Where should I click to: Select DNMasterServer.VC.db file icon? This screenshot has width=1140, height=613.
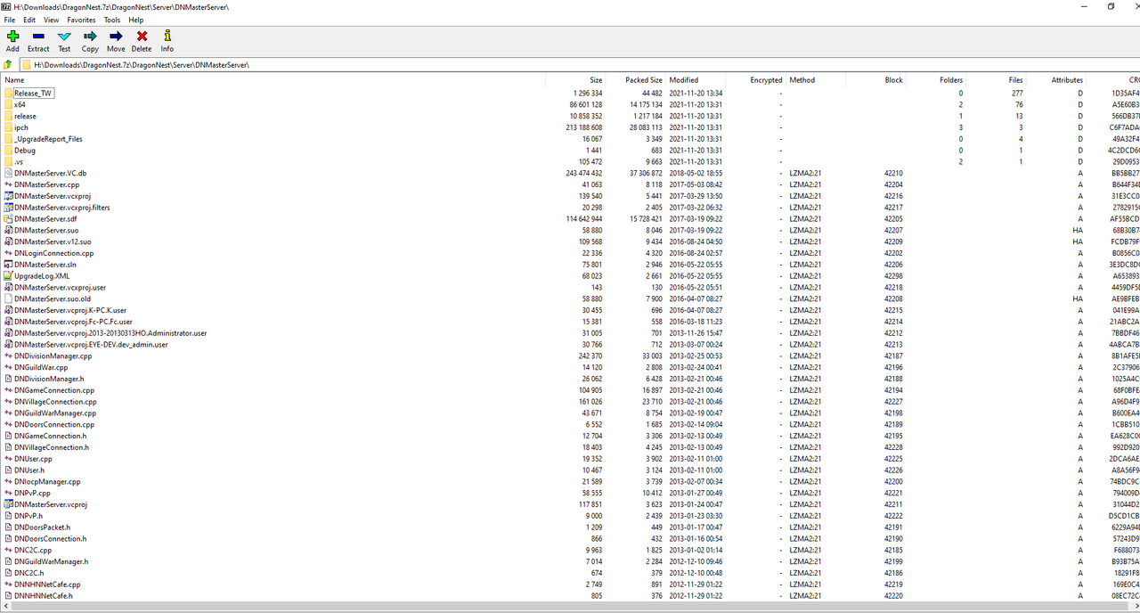[x=8, y=173]
